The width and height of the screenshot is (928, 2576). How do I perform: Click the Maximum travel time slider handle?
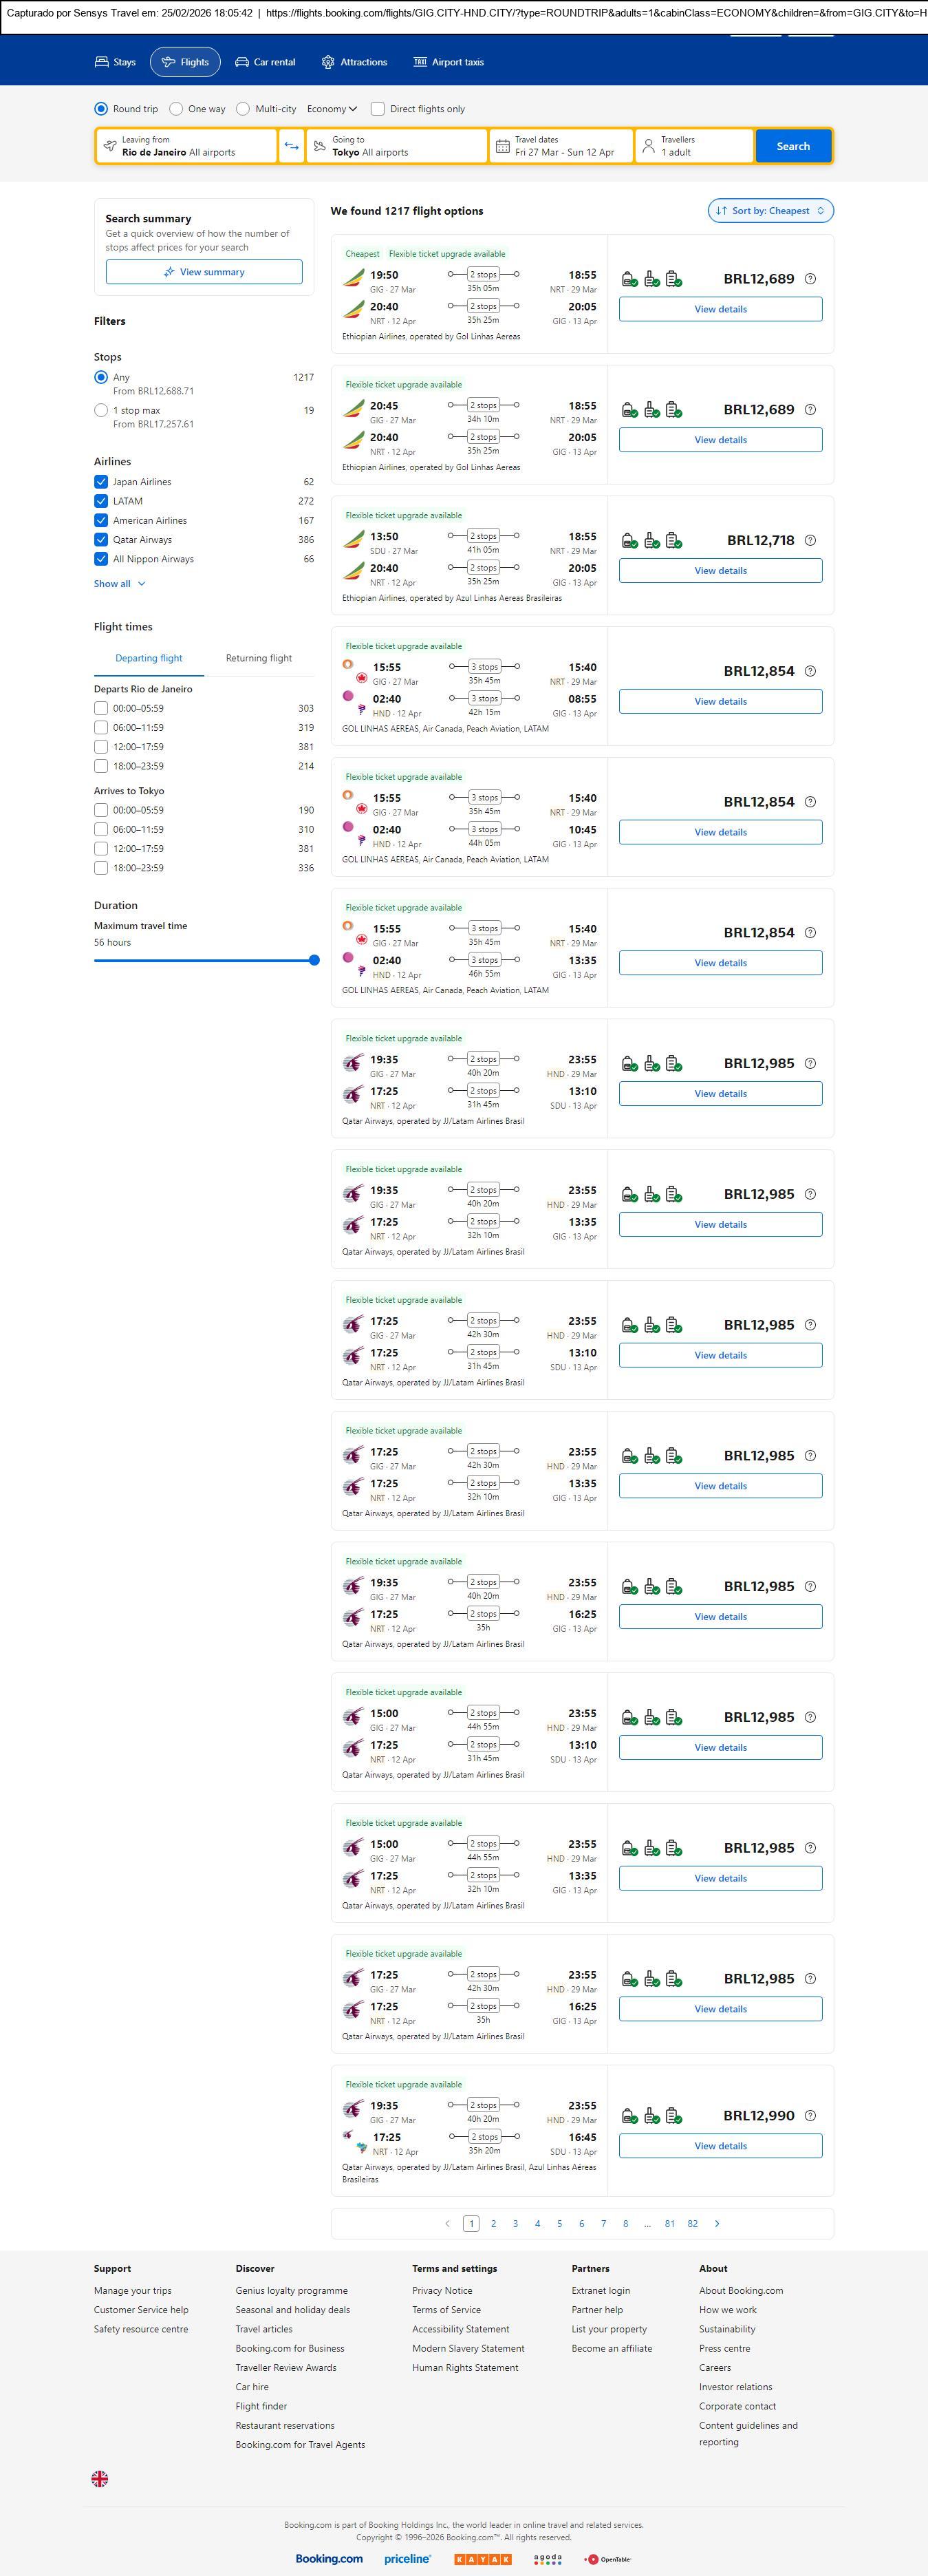pos(314,960)
